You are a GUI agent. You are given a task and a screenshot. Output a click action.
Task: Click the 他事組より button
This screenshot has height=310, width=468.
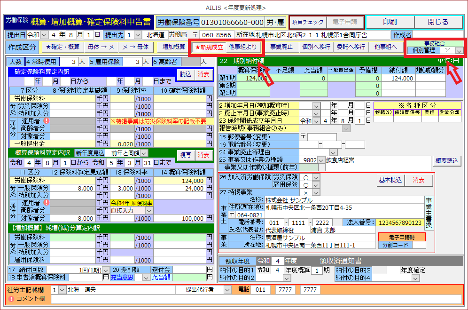[243, 47]
